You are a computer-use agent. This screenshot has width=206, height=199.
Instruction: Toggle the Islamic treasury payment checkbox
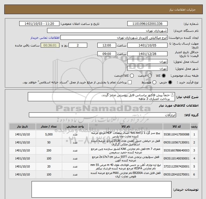[x=130, y=82]
